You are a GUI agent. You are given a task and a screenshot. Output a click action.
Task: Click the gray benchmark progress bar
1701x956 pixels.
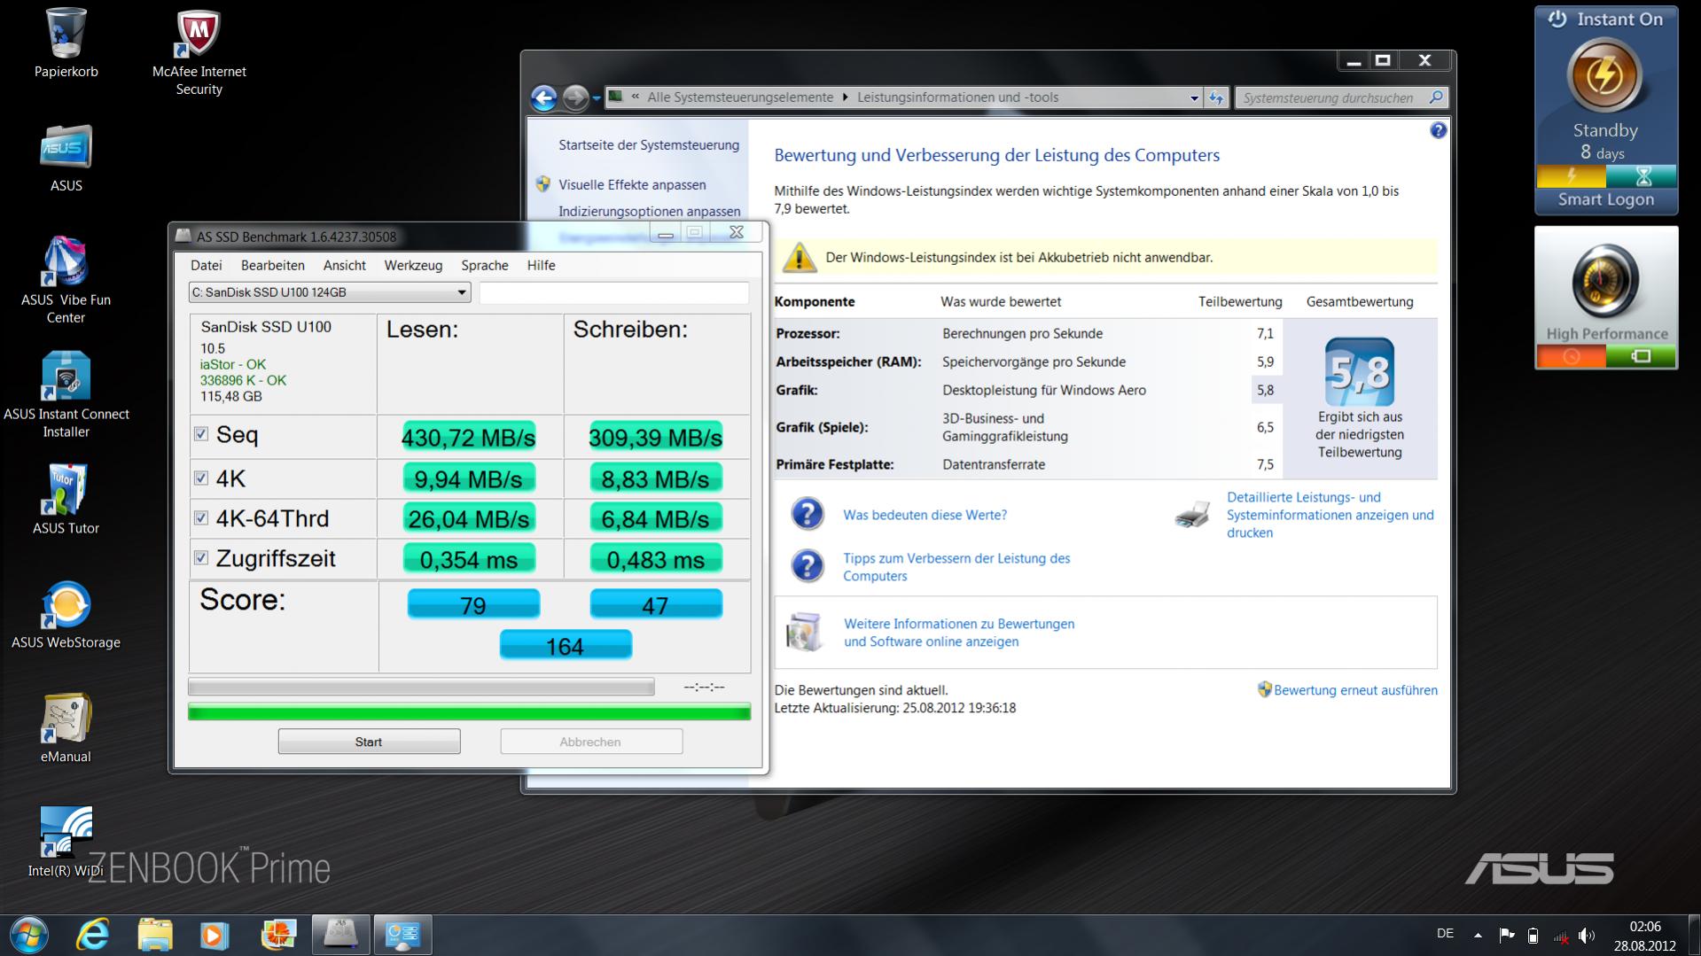[421, 687]
